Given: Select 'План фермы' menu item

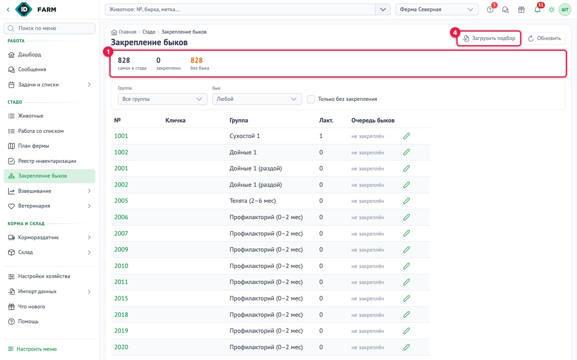Looking at the screenshot, I should coord(49,146).
